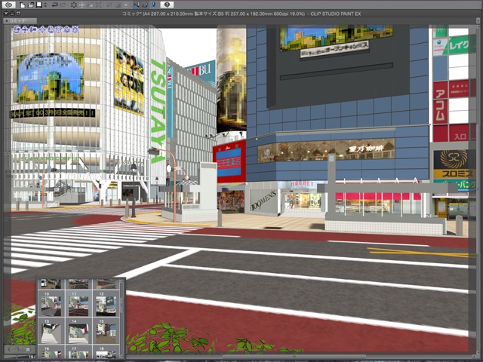The image size is (483, 362).
Task: Choose camera preset thumbnail 13
Action: tap(51, 332)
